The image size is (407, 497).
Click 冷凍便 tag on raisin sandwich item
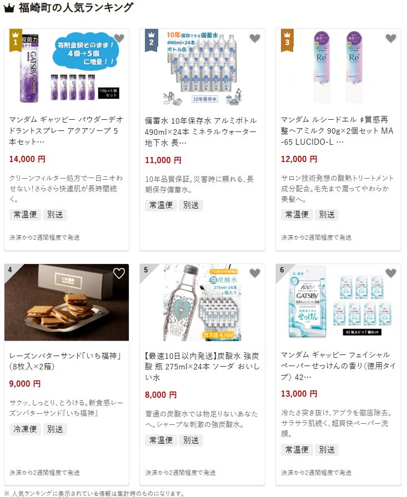pyautogui.click(x=25, y=429)
